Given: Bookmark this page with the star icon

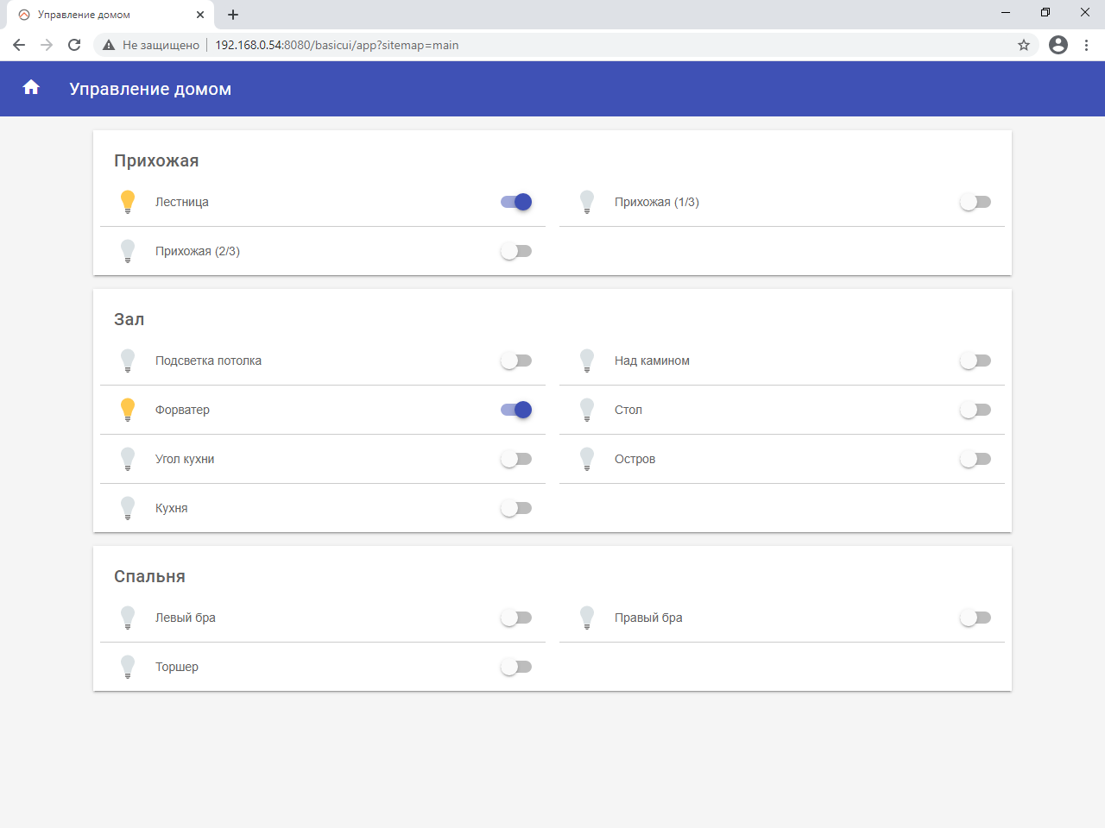Looking at the screenshot, I should tap(1024, 45).
